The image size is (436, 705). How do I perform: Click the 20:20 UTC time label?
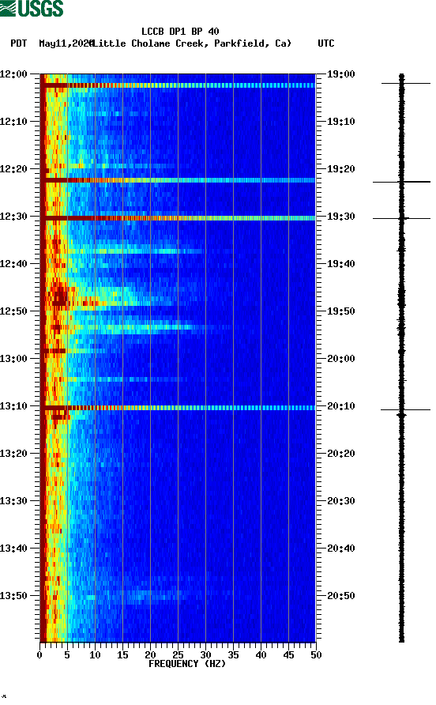340,454
